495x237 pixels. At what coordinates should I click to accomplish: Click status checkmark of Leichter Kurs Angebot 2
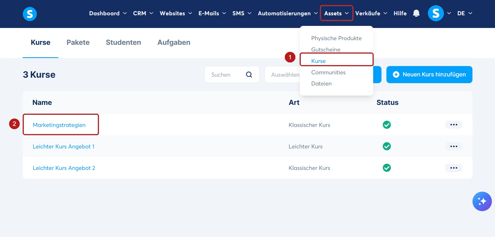[387, 168]
